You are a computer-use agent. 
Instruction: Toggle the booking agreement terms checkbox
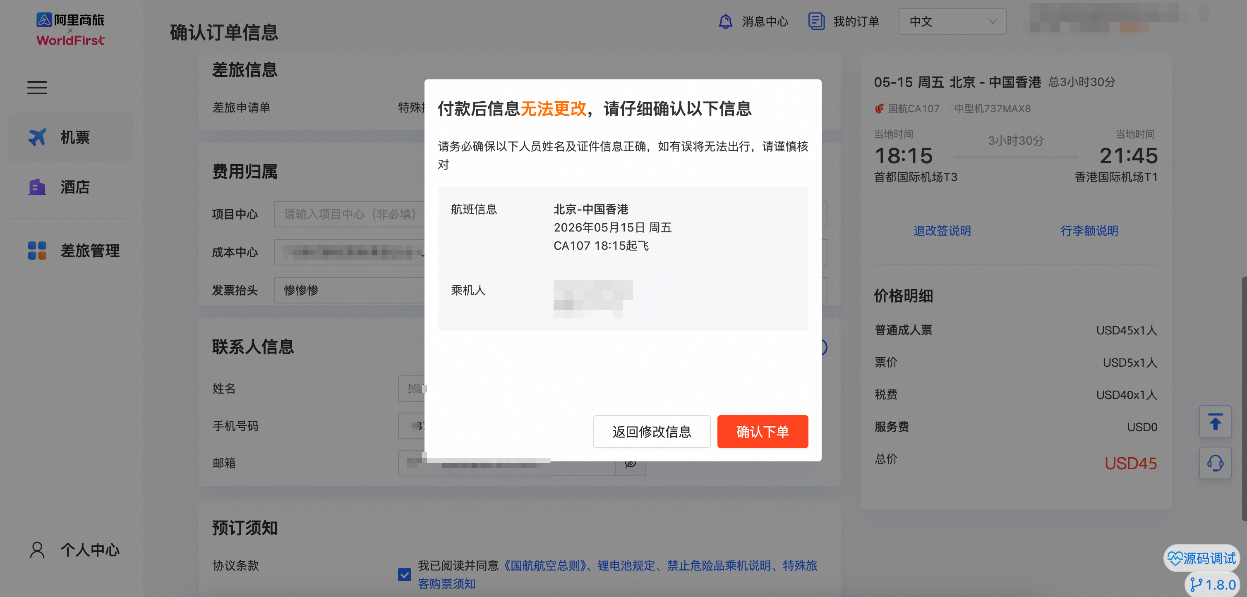click(x=404, y=574)
